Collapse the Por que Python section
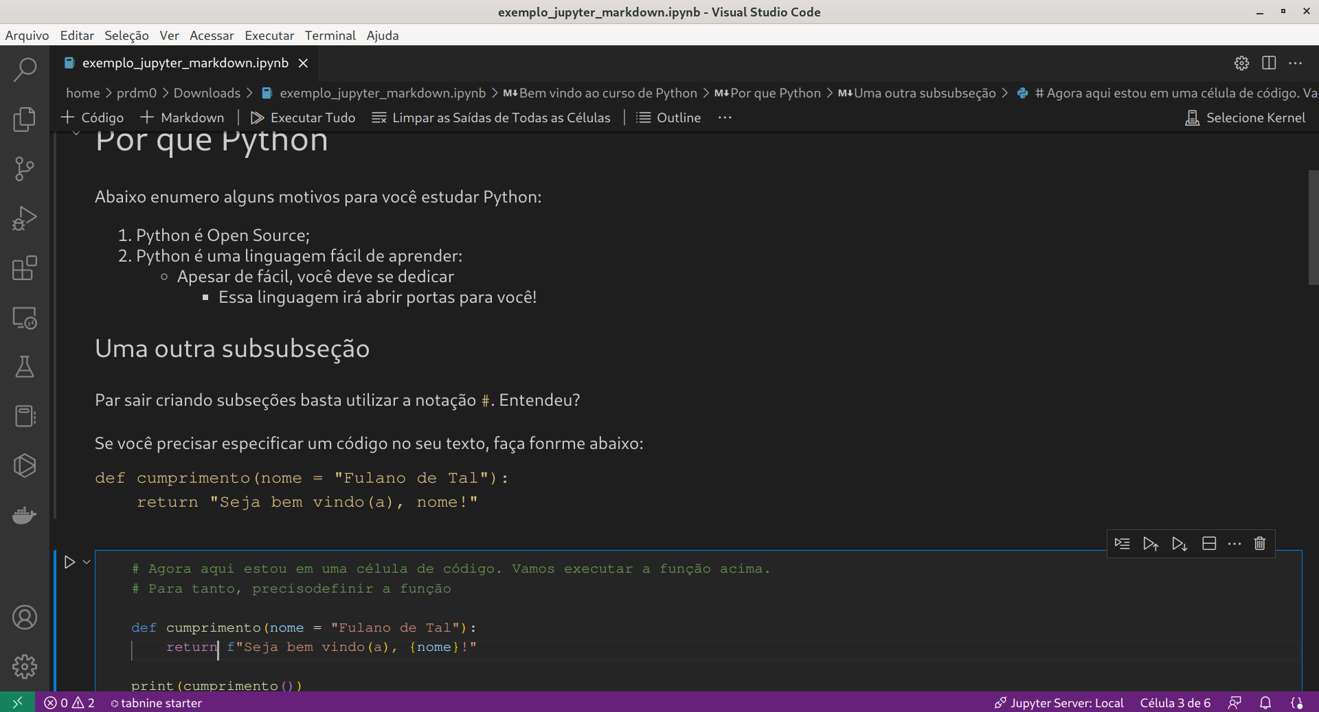This screenshot has height=712, width=1319. coord(76,135)
